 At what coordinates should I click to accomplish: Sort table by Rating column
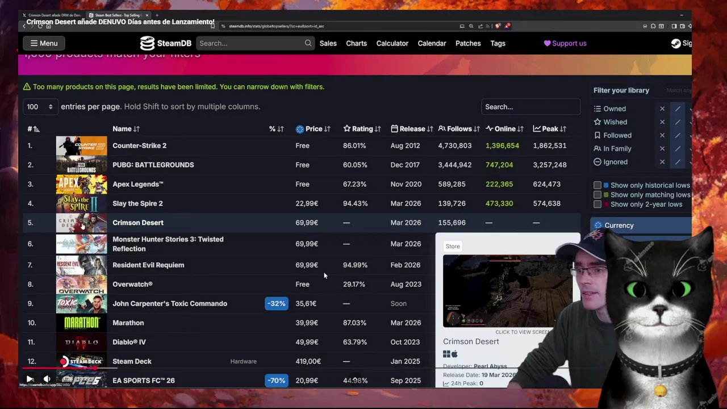[362, 129]
